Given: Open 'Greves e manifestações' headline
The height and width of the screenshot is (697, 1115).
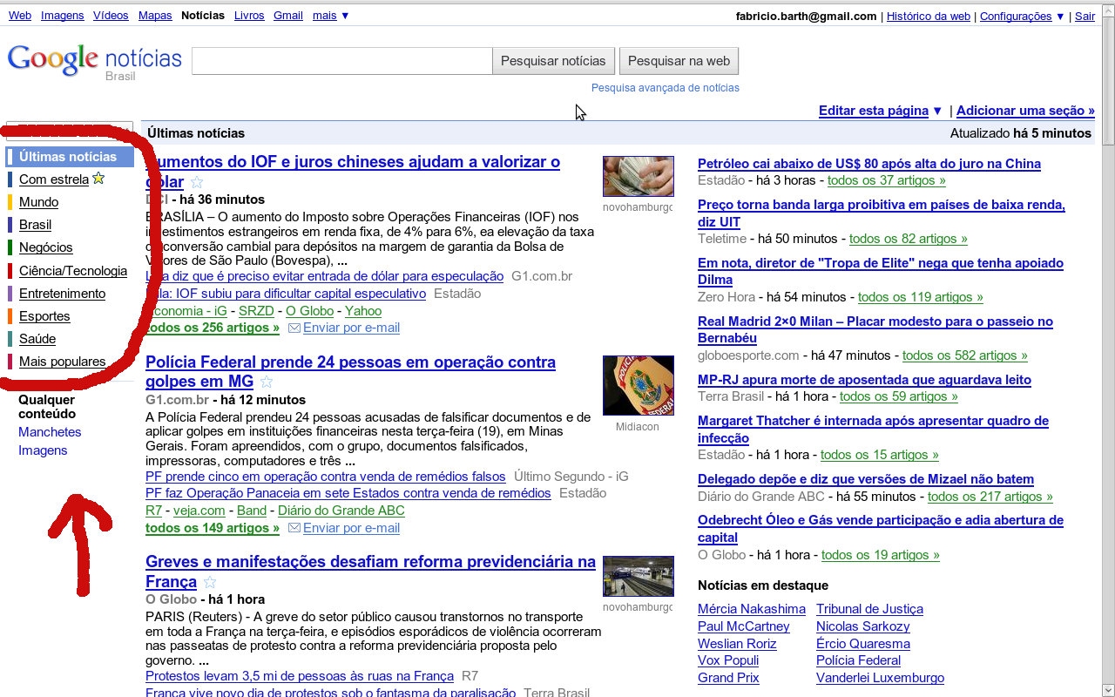Looking at the screenshot, I should click(x=370, y=572).
